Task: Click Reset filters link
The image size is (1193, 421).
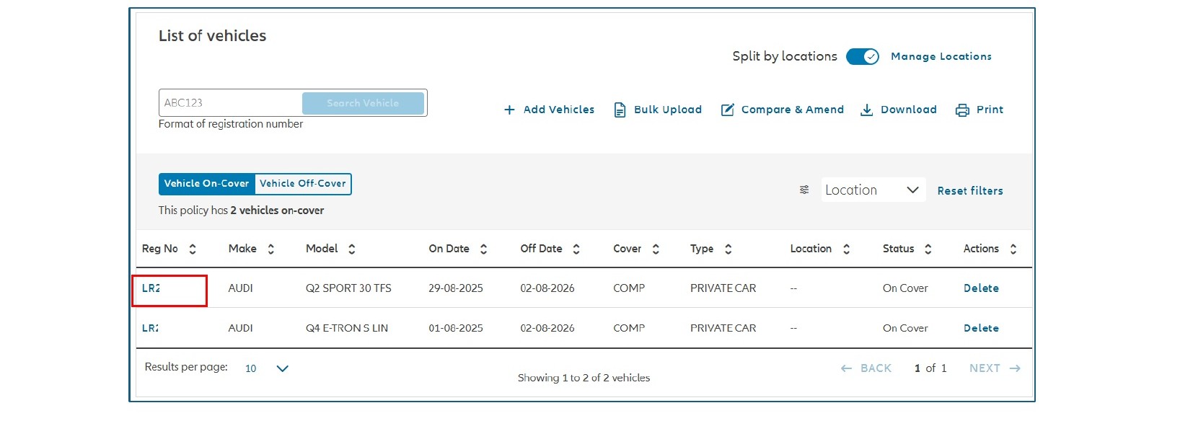Action: (970, 191)
